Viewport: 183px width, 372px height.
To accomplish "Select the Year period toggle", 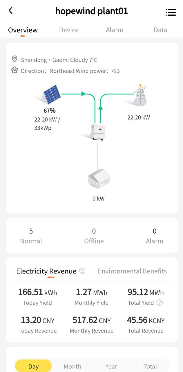I will tap(111, 366).
